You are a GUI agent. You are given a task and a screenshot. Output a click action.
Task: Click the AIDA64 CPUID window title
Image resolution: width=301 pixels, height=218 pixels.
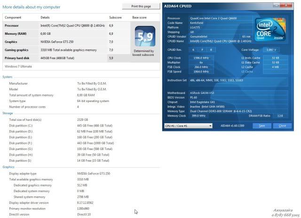tap(178, 6)
